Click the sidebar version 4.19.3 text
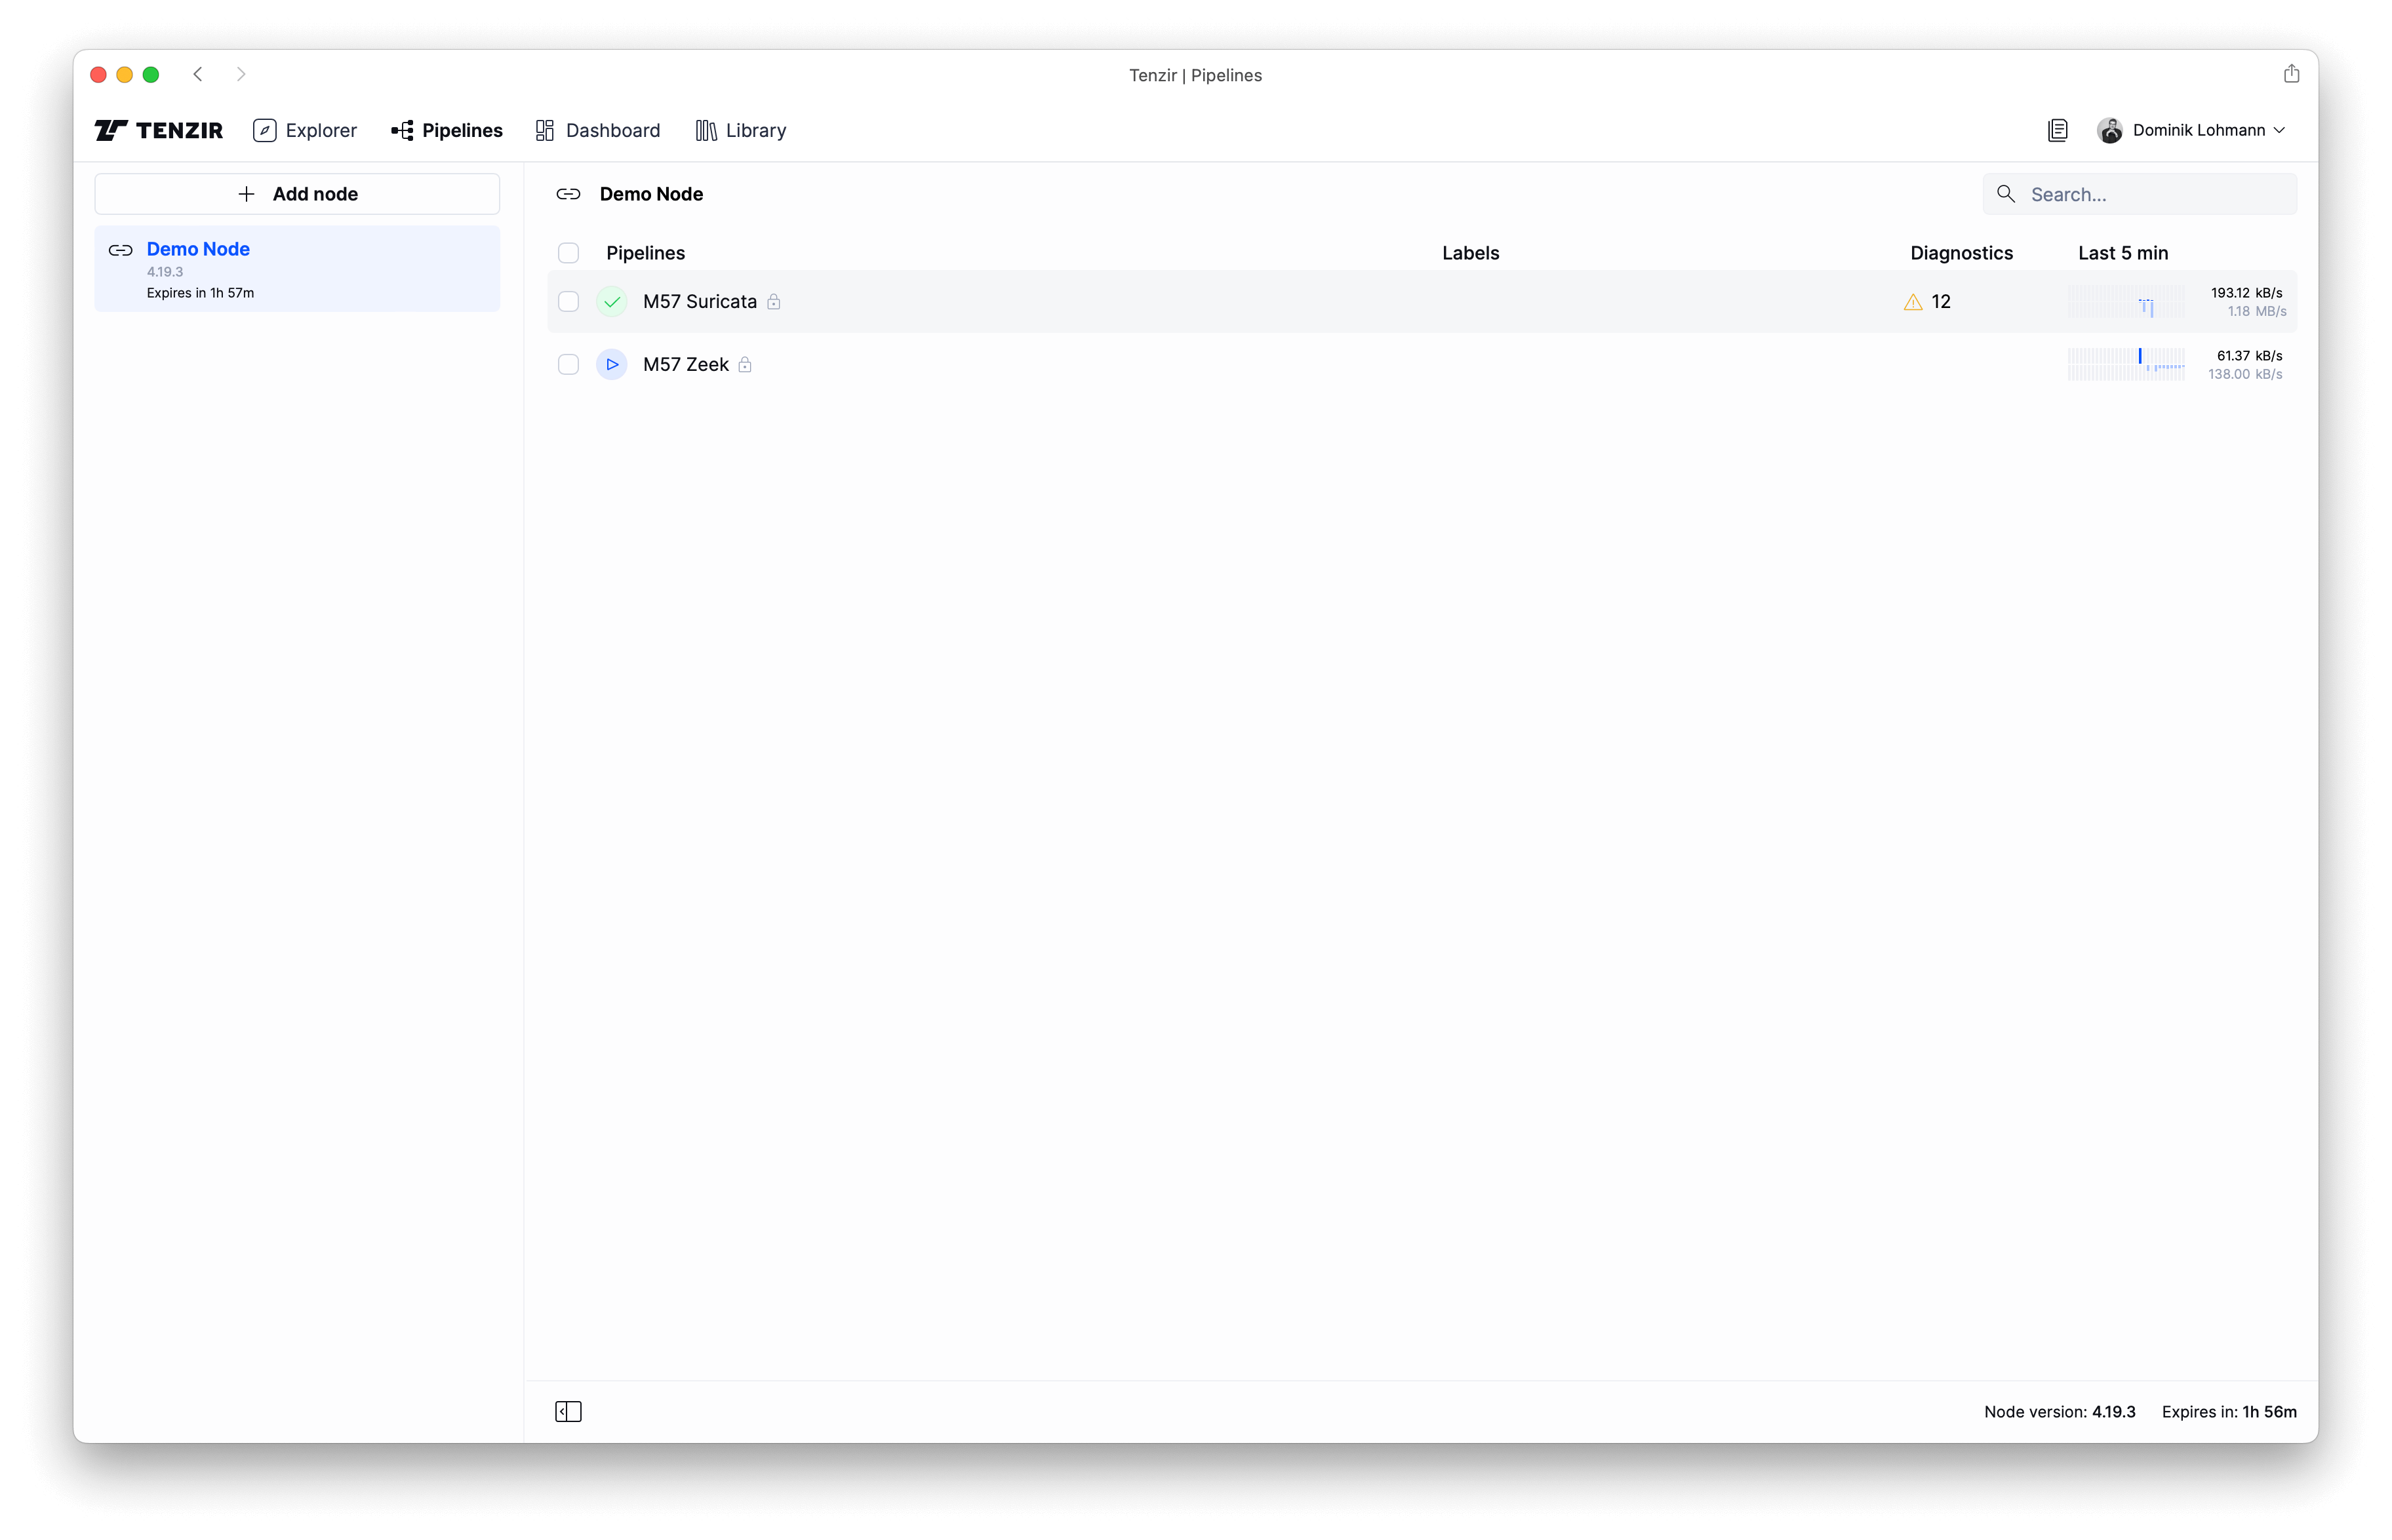 coord(165,272)
